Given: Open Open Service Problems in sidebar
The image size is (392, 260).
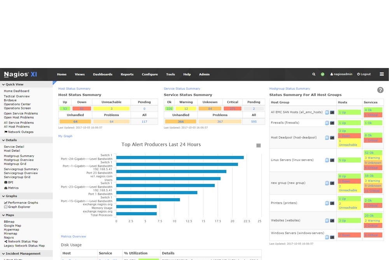Looking at the screenshot, I should pyautogui.click(x=21, y=113).
